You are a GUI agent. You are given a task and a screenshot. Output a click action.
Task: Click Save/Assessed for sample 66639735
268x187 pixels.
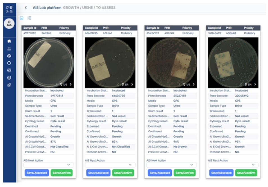[98, 173]
